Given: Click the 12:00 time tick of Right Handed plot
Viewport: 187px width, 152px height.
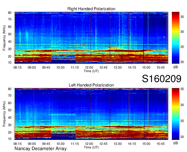Looking at the screenshot, I should click(x=89, y=67).
